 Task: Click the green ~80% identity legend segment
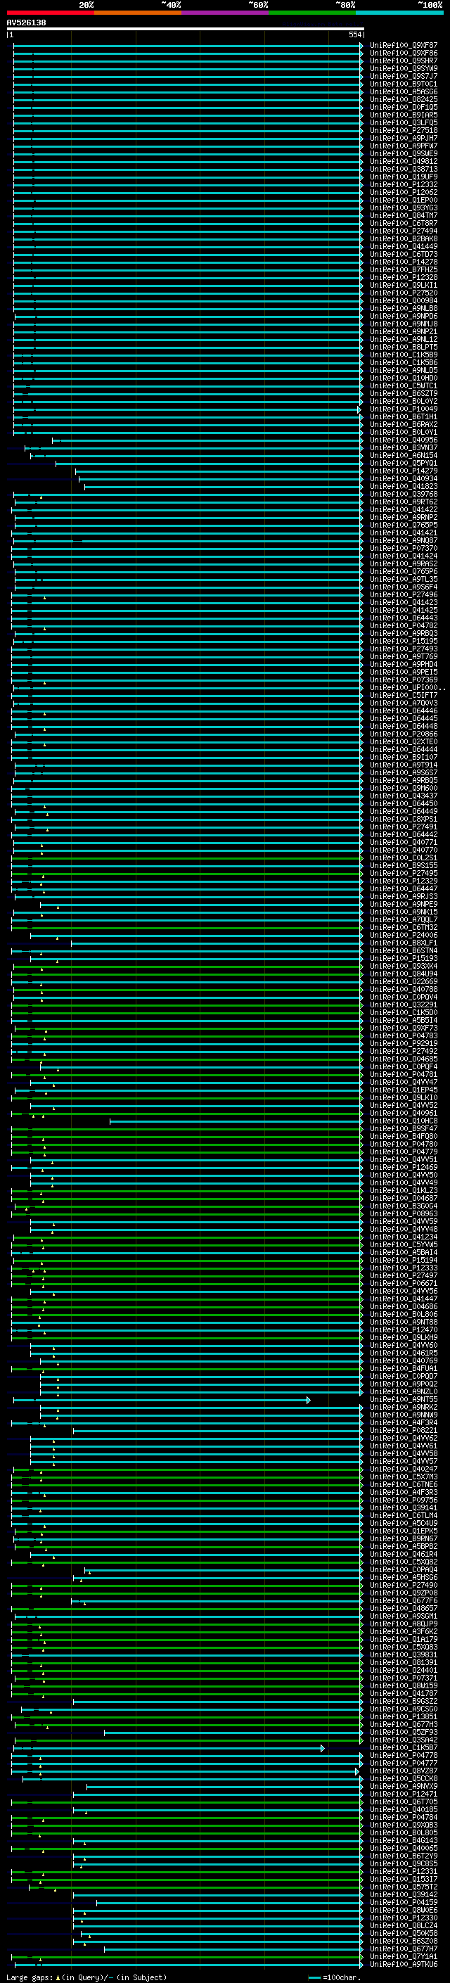click(x=312, y=13)
